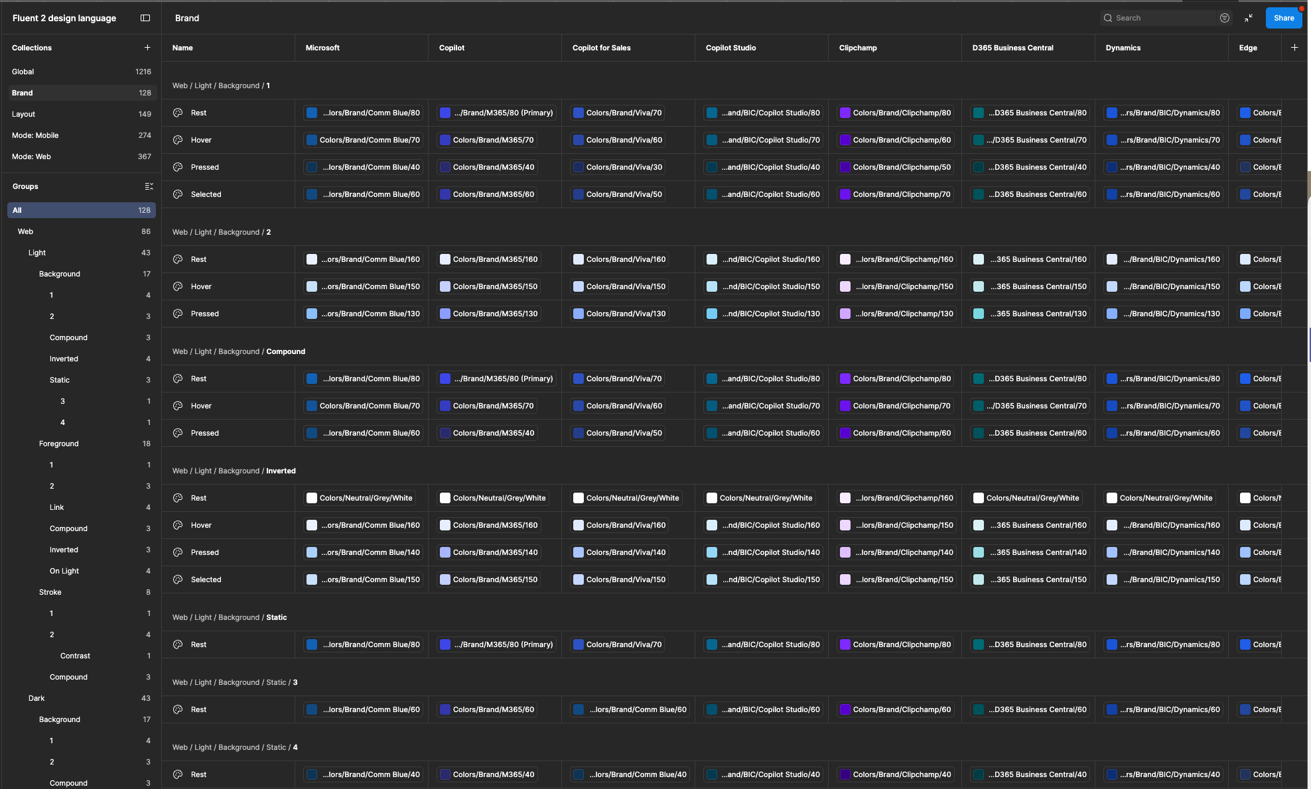
Task: Select the On Light group
Action: click(82, 571)
